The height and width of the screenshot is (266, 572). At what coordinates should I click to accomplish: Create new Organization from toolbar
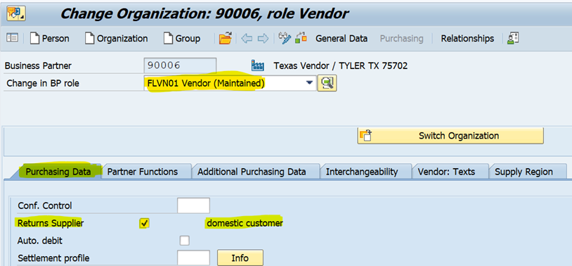click(x=117, y=39)
